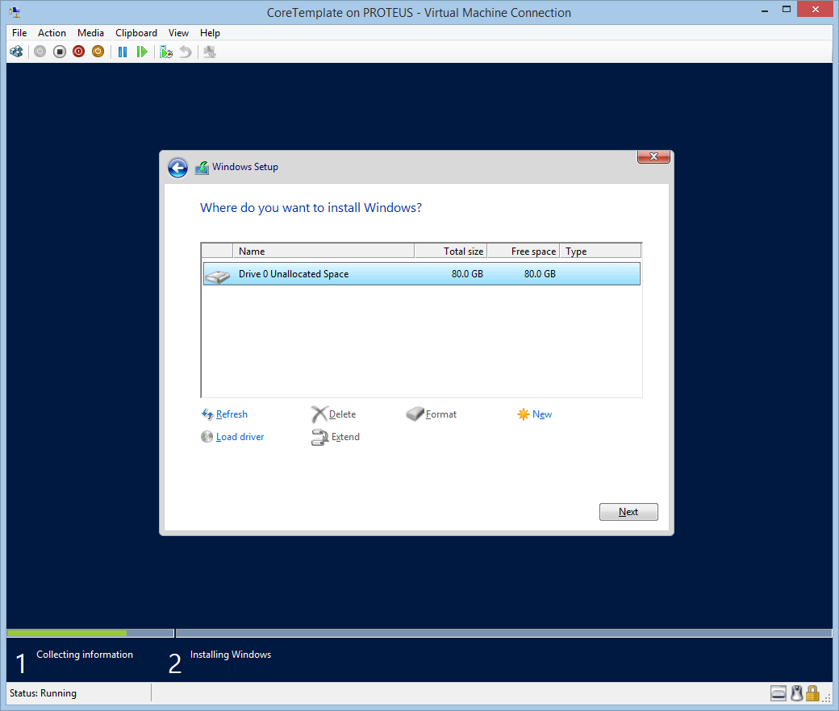The width and height of the screenshot is (839, 711).
Task: Click the padlock icon in status bar
Action: point(812,692)
